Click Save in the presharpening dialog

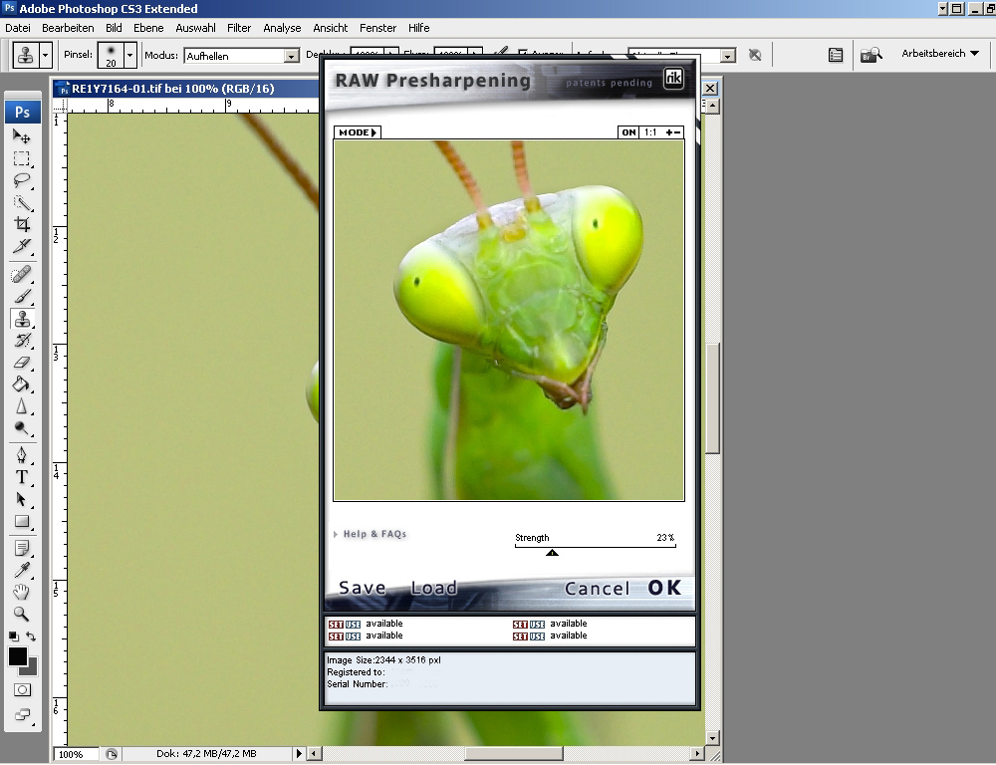[x=363, y=588]
